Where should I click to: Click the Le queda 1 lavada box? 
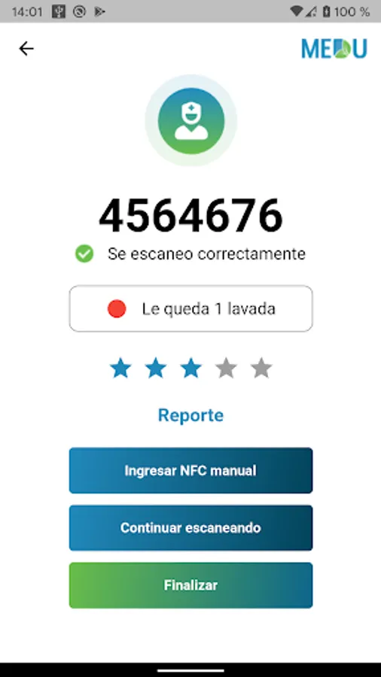pyautogui.click(x=191, y=308)
